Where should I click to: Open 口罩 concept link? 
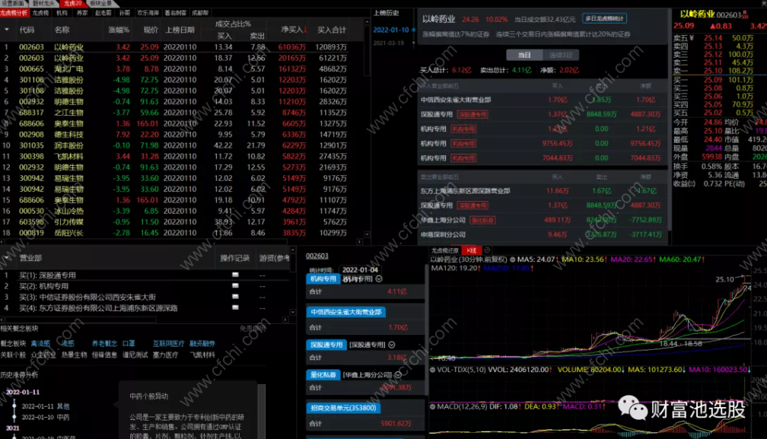point(129,344)
